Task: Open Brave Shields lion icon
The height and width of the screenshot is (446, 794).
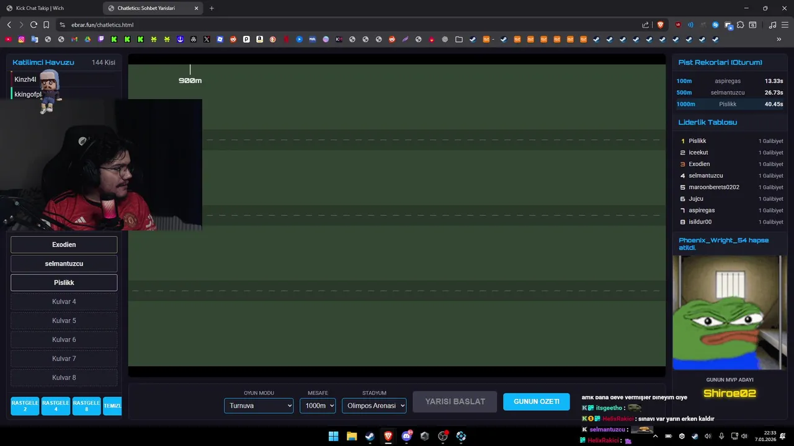Action: tap(660, 25)
